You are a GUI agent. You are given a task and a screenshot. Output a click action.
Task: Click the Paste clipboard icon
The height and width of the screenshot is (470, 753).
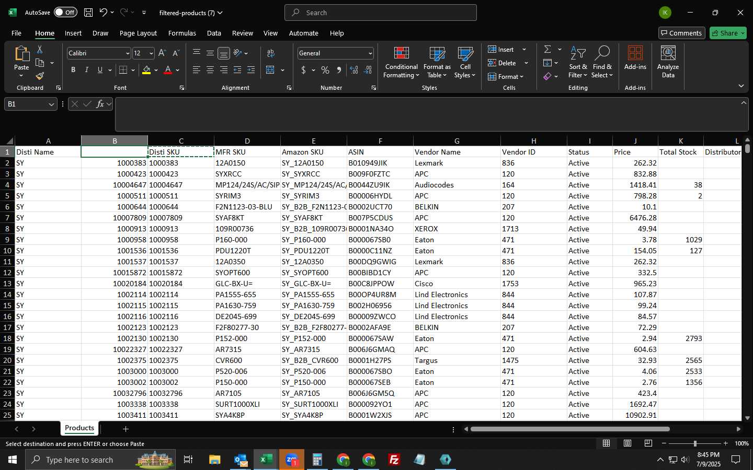click(21, 53)
